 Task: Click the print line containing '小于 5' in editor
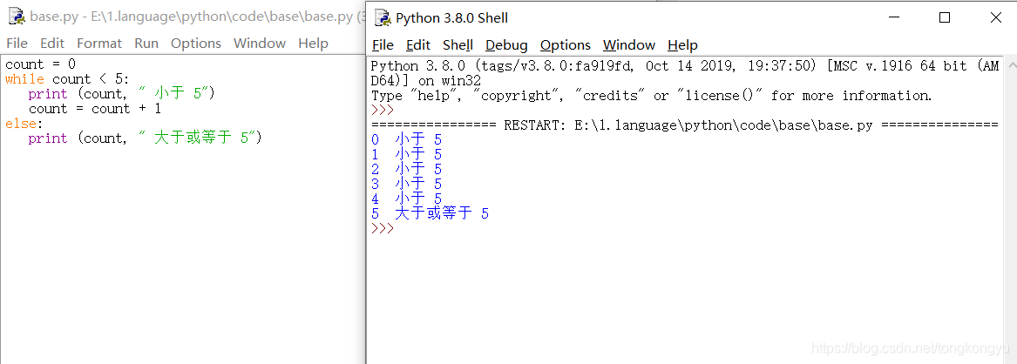tap(121, 94)
